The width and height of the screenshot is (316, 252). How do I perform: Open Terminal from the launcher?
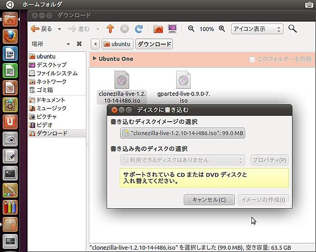(x=10, y=173)
